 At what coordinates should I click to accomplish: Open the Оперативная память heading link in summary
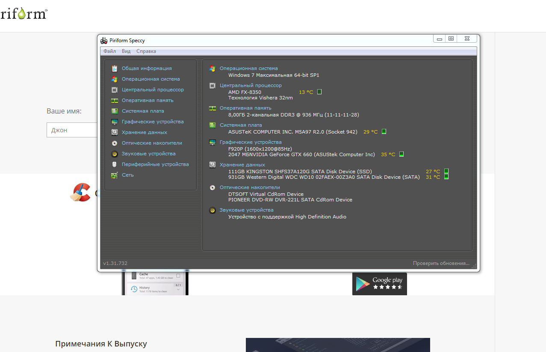[x=245, y=108]
